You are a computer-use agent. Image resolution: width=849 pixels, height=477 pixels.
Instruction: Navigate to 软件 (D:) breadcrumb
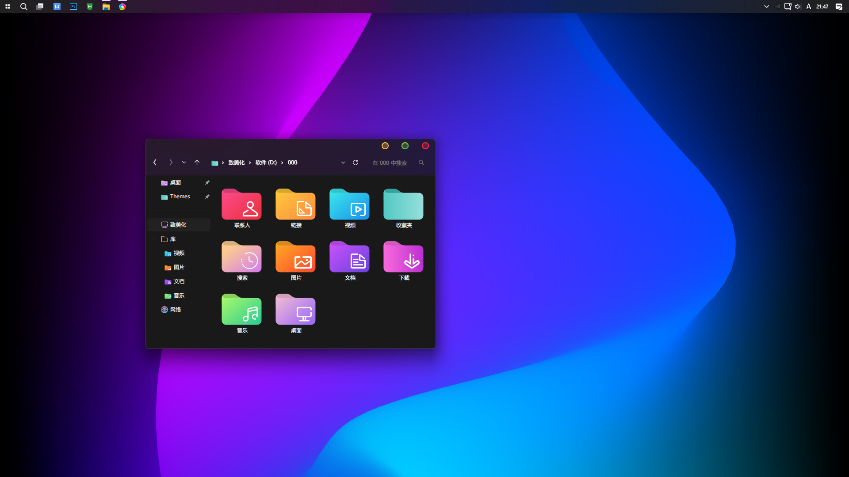click(x=266, y=163)
